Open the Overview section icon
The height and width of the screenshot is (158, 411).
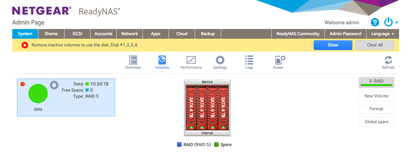pyautogui.click(x=133, y=60)
